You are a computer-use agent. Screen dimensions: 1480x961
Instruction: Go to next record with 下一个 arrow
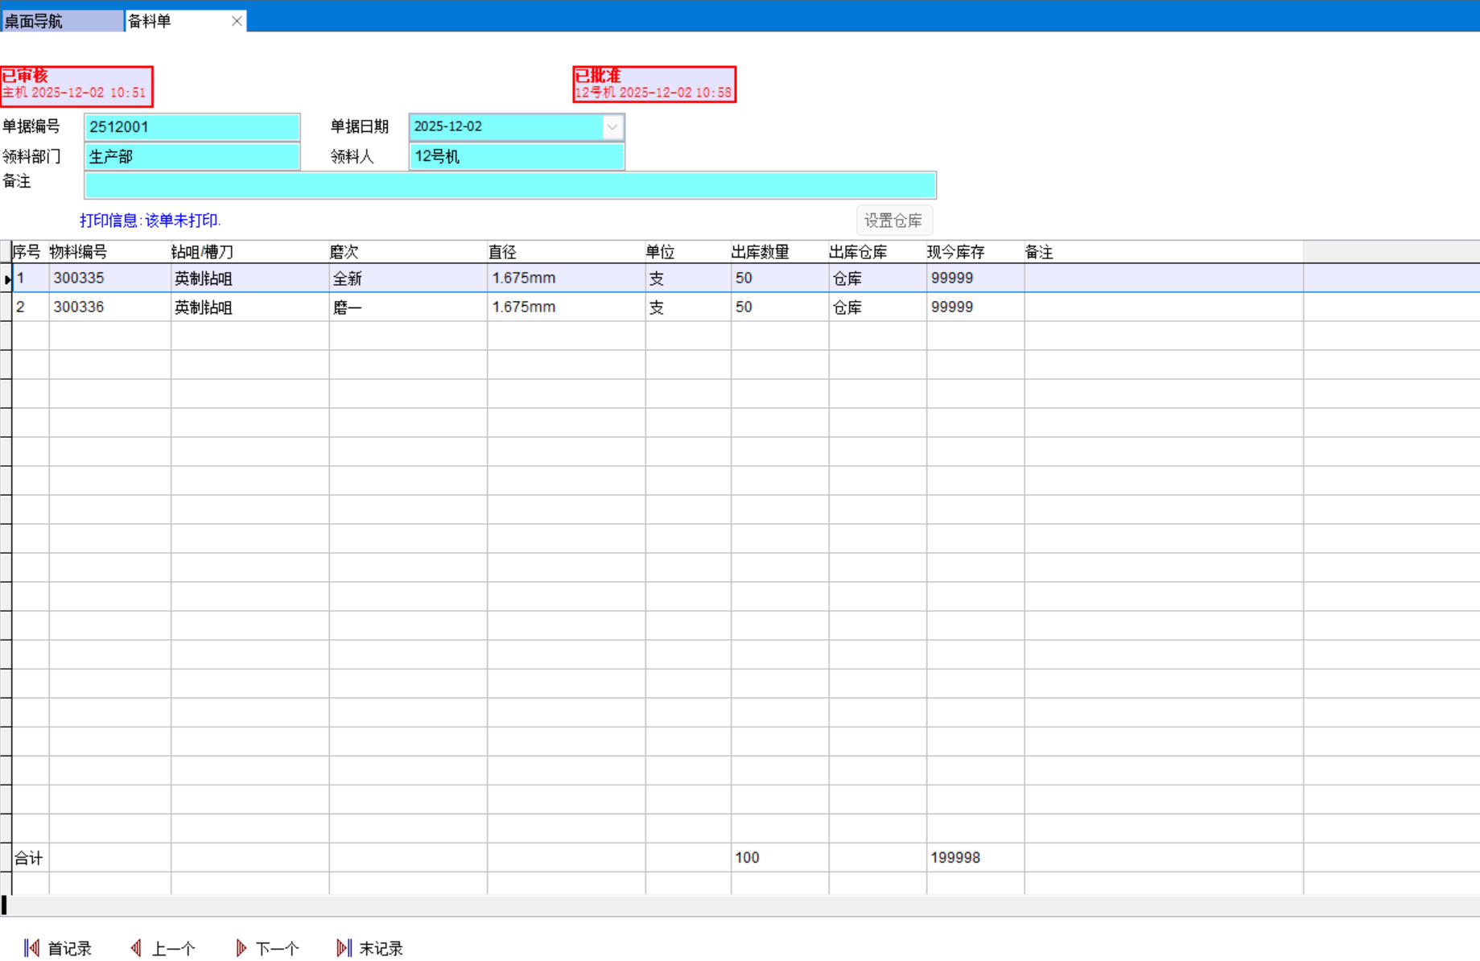pos(241,948)
